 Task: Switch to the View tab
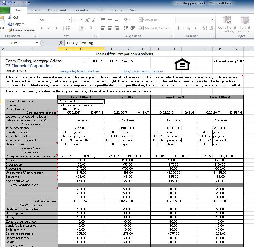point(134,10)
